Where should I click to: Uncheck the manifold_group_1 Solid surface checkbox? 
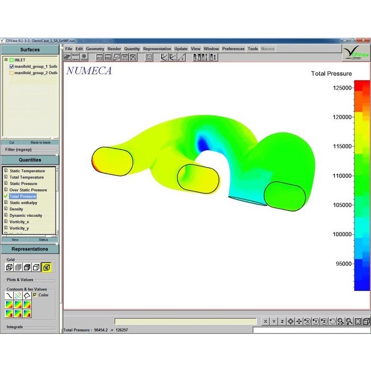(12, 66)
